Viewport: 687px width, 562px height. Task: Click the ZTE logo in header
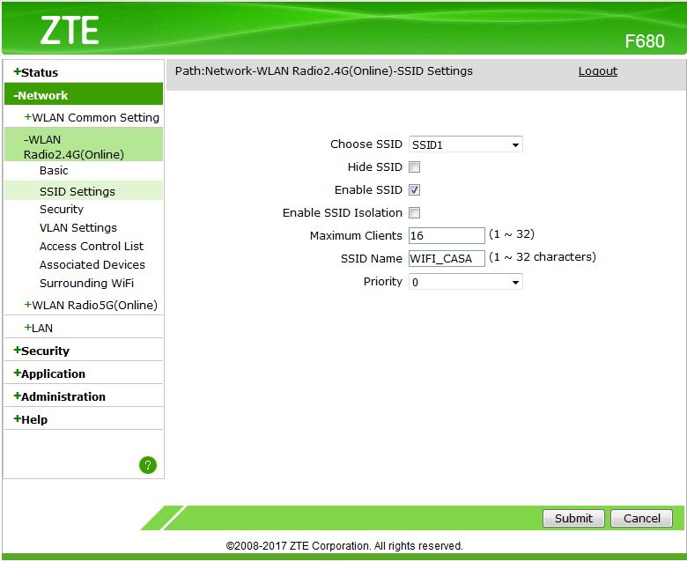click(70, 31)
